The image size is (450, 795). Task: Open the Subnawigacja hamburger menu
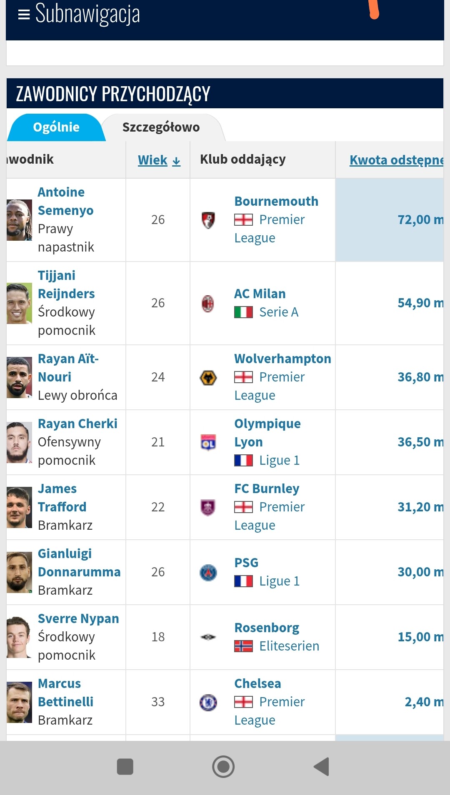(24, 15)
